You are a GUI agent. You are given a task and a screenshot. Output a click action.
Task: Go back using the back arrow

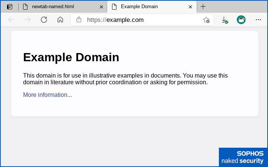11,20
